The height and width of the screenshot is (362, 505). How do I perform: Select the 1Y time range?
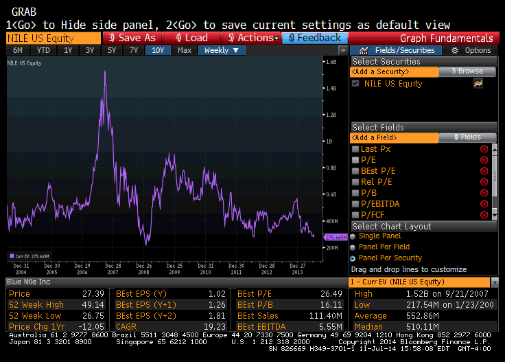pyautogui.click(x=68, y=50)
